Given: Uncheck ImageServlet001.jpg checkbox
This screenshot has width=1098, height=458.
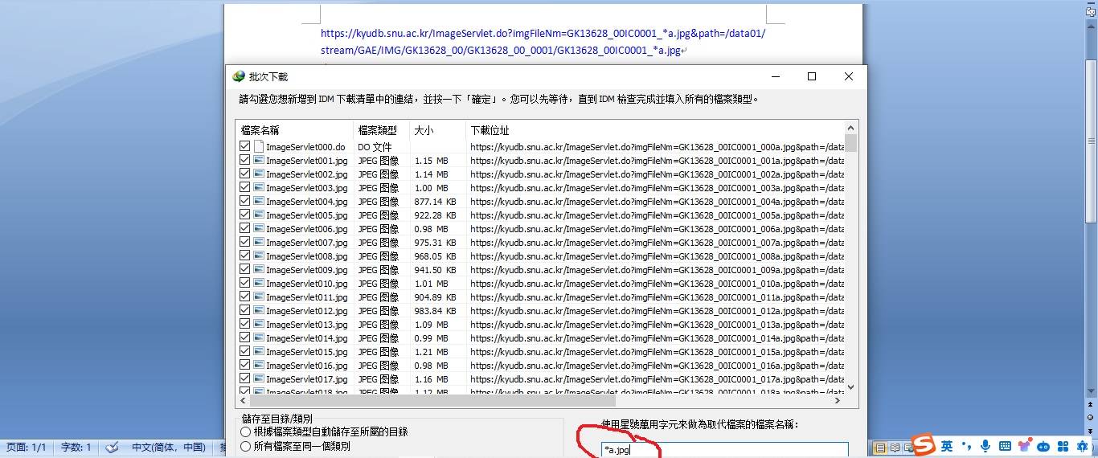Looking at the screenshot, I should pos(244,161).
